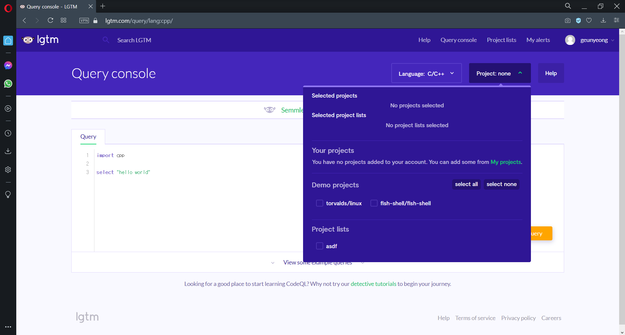Open the three-dot sidebar setup menu

click(8, 327)
